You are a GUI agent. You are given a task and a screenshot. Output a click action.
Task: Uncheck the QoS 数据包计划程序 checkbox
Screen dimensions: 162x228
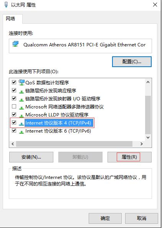(x=14, y=82)
